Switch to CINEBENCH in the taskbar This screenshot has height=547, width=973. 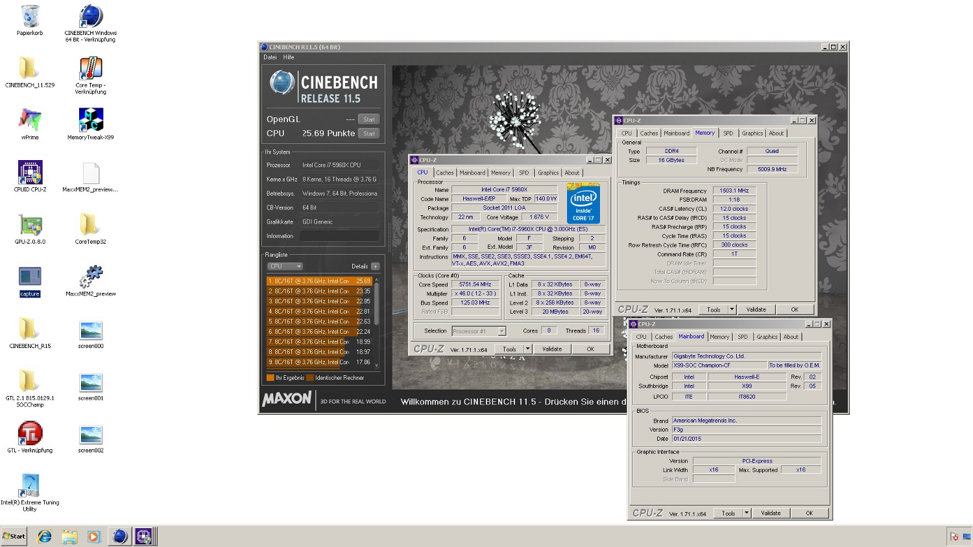point(120,537)
